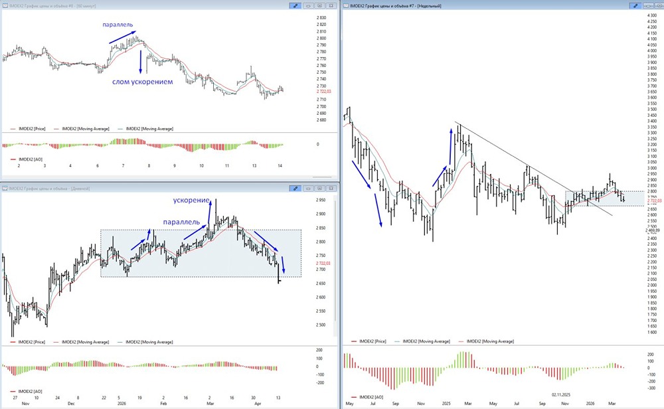Select the 'параллель' label on the daily chart
This screenshot has height=409, width=664.
click(x=181, y=222)
